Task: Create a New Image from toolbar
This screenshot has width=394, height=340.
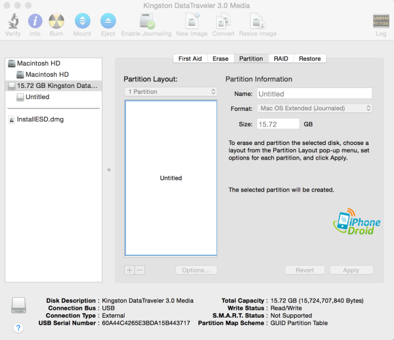Action: click(192, 21)
